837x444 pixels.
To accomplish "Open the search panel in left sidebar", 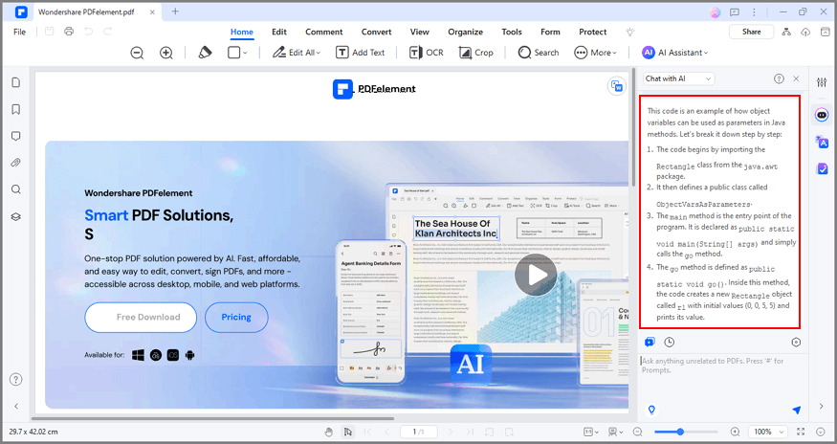I will pyautogui.click(x=16, y=189).
